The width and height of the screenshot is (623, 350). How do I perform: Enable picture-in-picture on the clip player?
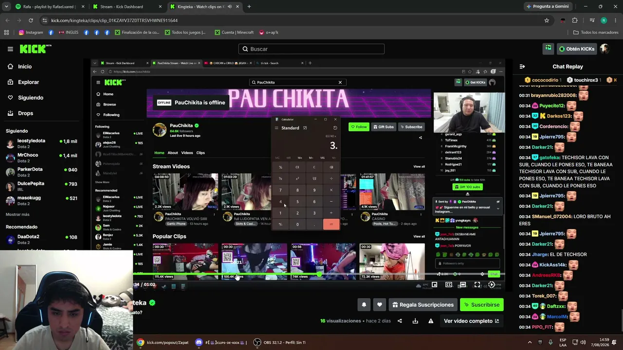(x=435, y=285)
